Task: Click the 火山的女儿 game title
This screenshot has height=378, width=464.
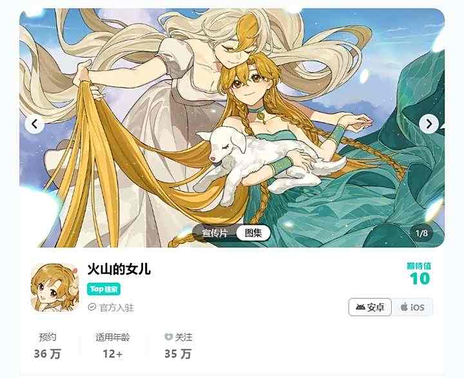Action: pyautogui.click(x=119, y=269)
